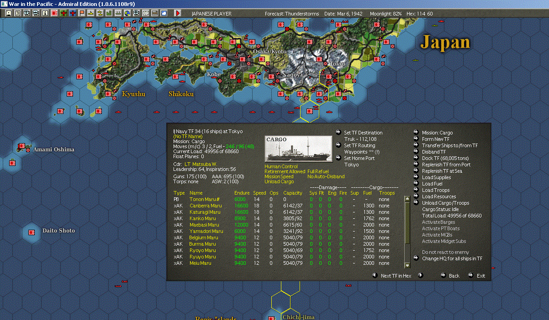Viewport: 549px width, 320px height.
Task: Click the arrow icon beside Back
Action: pyautogui.click(x=443, y=275)
